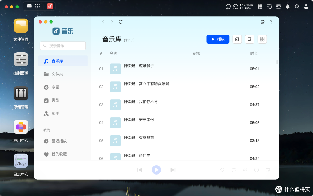Viewport: 313px width, 196px height.
Task: Open 我的收藏 in the sidebar
Action: 63,154
